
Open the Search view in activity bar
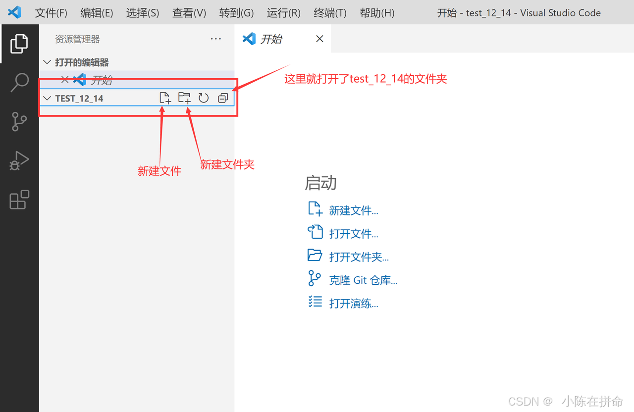pos(19,83)
